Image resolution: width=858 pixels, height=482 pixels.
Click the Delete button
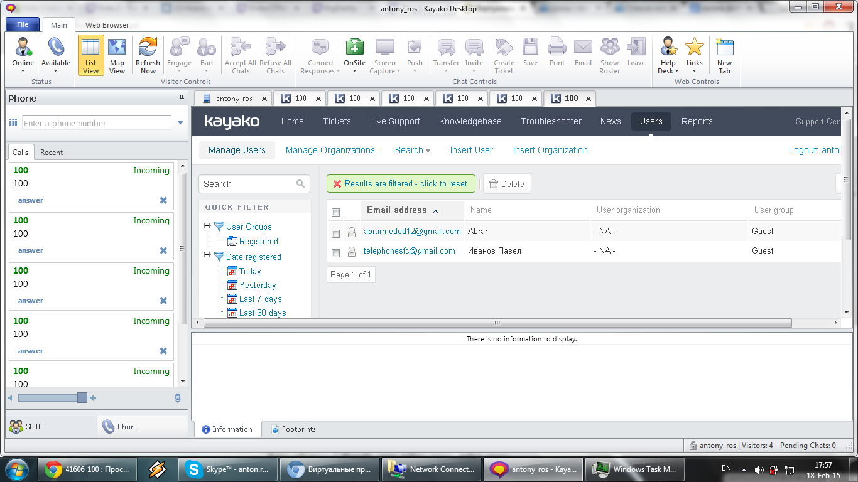click(x=507, y=184)
